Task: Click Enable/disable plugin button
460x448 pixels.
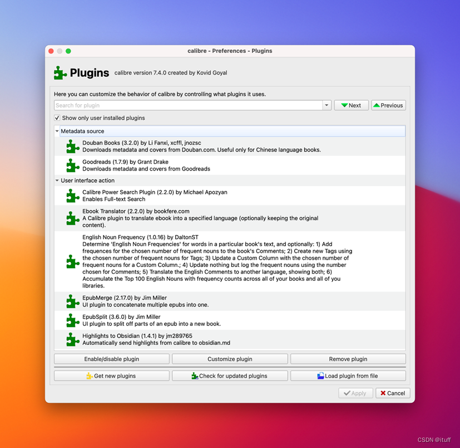Action: point(112,359)
